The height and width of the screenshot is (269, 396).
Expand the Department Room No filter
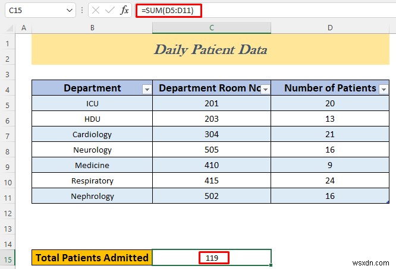pos(265,89)
